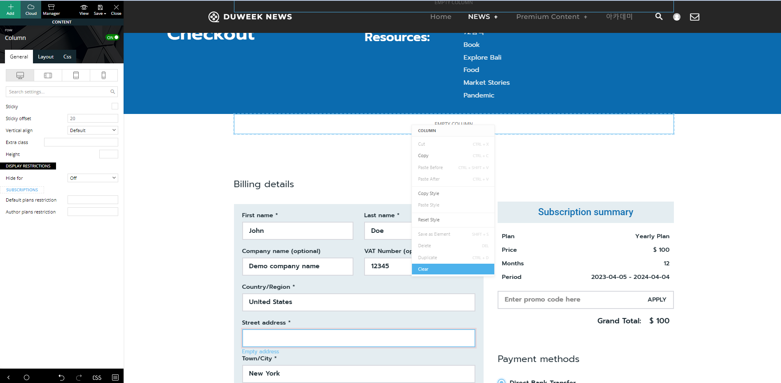Close the builder panel
The width and height of the screenshot is (781, 383).
point(116,9)
